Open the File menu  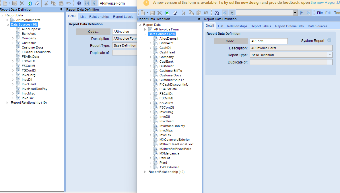[320, 13]
